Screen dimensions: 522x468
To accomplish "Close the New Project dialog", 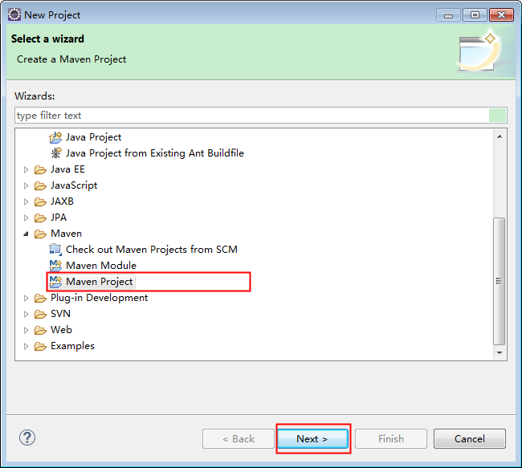I will coord(501,15).
